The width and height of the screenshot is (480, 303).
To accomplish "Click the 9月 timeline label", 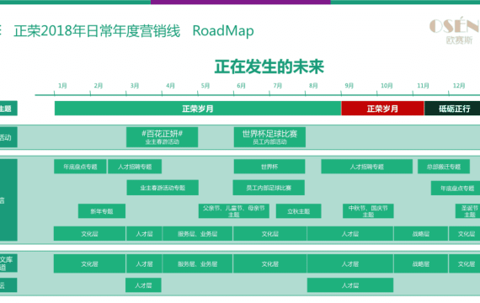I will [349, 85].
